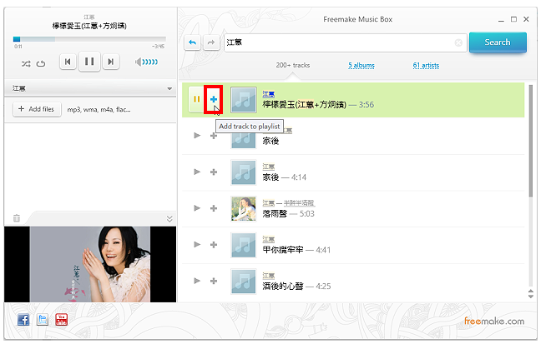This screenshot has height=344, width=556.
Task: Open music-note thumbnail of 家後 4:14
Action: click(x=244, y=172)
